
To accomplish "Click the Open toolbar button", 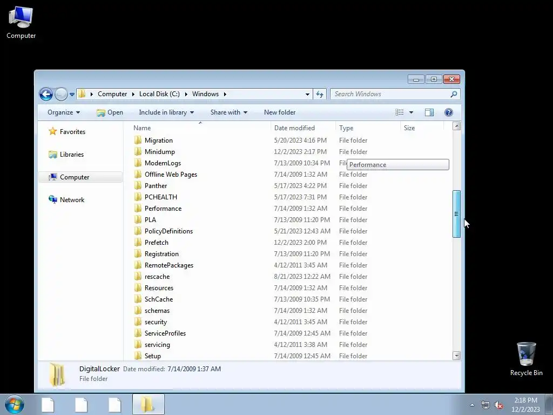I will point(110,112).
